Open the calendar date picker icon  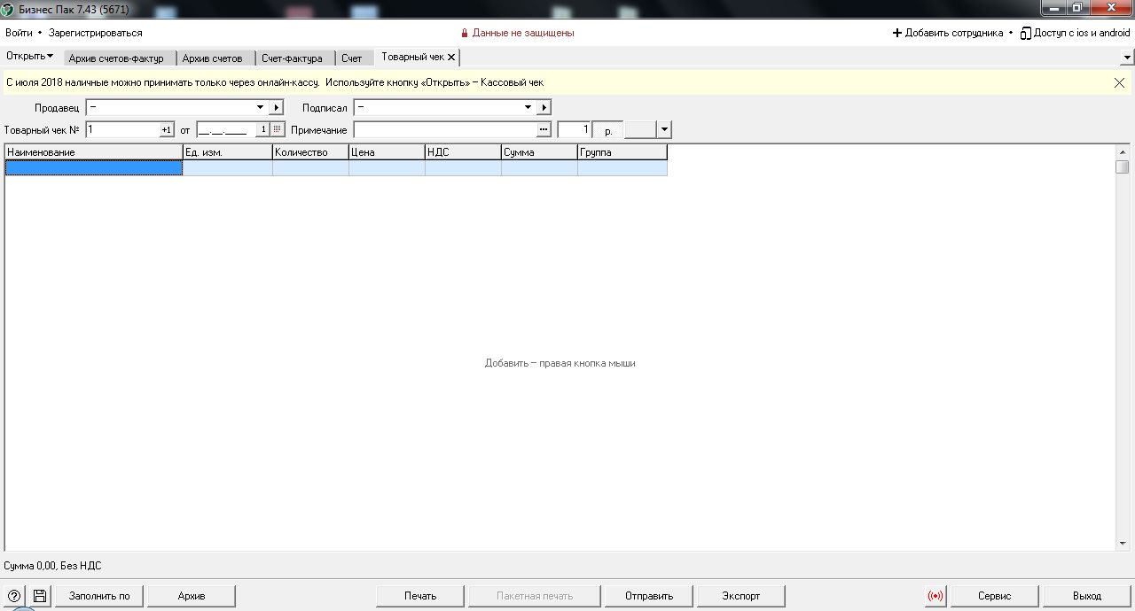click(278, 129)
